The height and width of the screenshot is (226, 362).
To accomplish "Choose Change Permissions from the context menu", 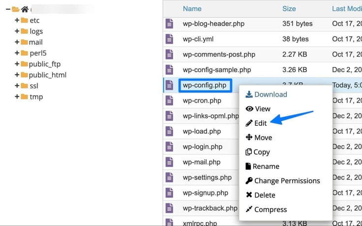I will point(283,181).
